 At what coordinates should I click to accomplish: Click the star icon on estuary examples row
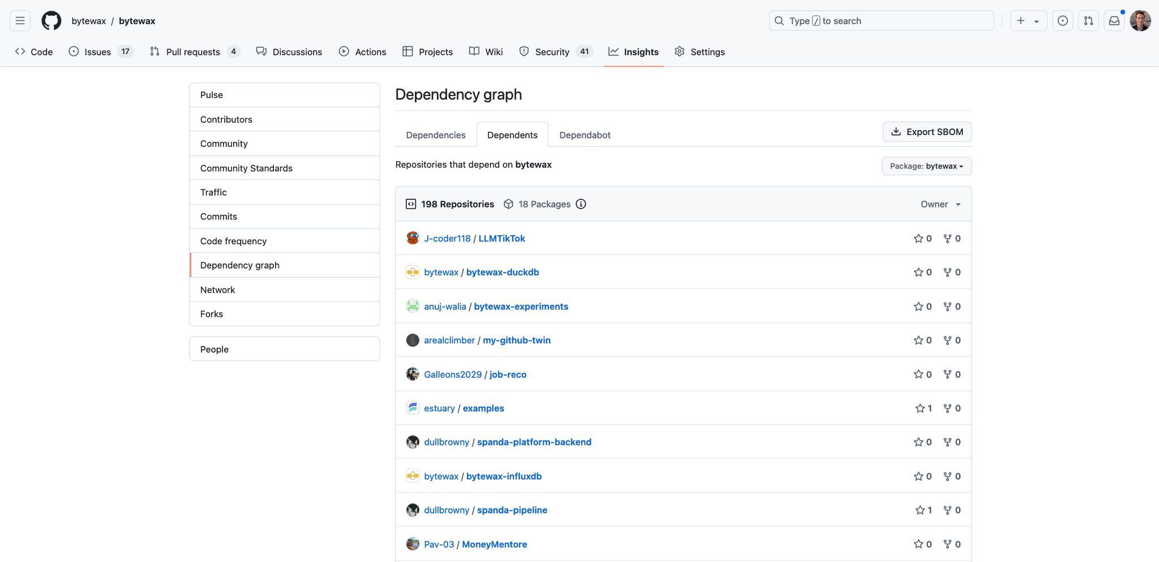point(920,408)
